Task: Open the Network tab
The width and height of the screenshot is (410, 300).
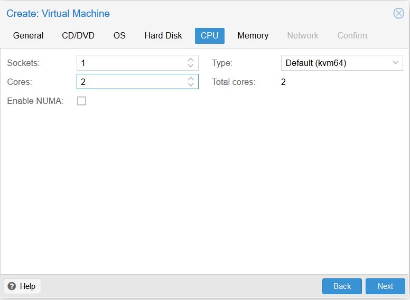Action: coord(303,35)
